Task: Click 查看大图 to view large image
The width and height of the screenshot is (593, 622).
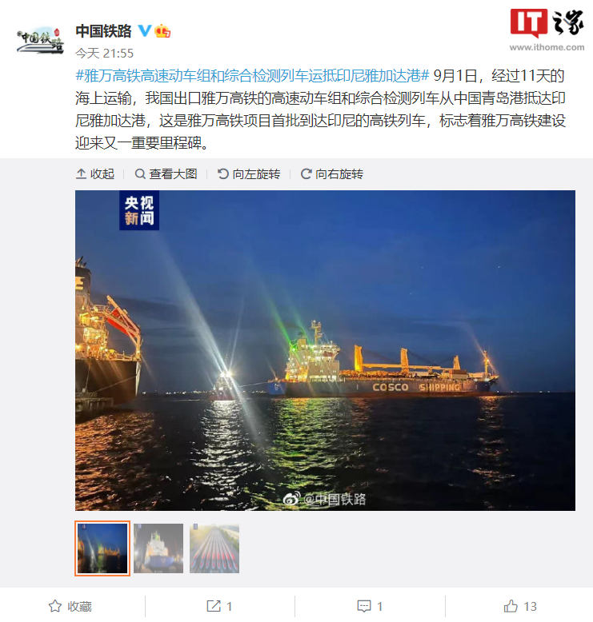Action: pos(166,173)
